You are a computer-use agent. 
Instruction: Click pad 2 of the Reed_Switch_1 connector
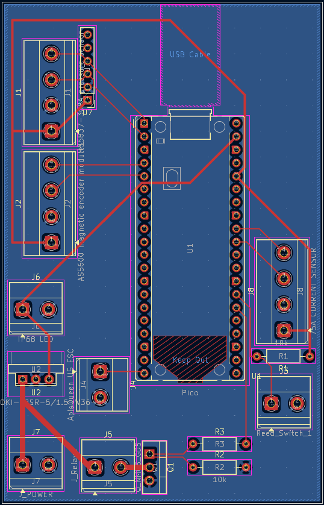click(x=297, y=404)
